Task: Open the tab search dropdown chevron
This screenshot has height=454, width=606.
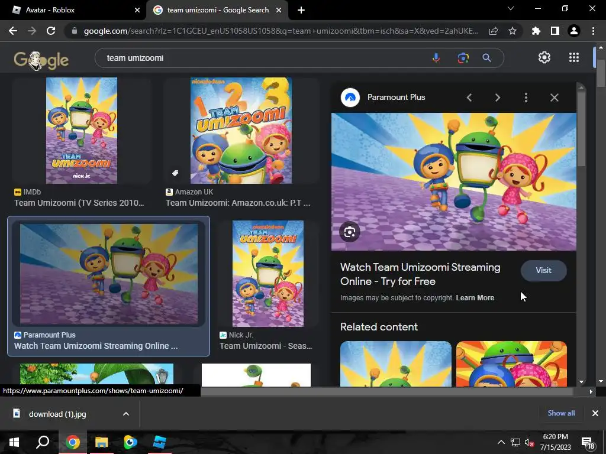Action: (x=511, y=8)
